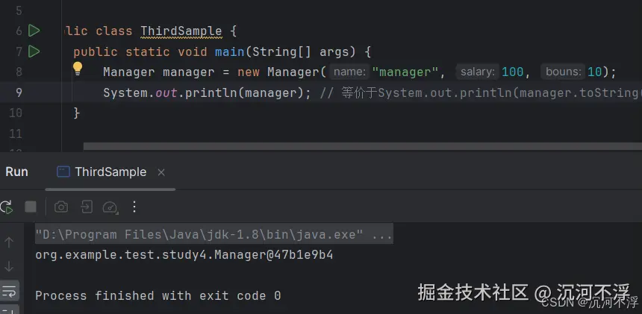Click the 'name:' parameter hint
This screenshot has width=642, height=314.
[x=349, y=72]
